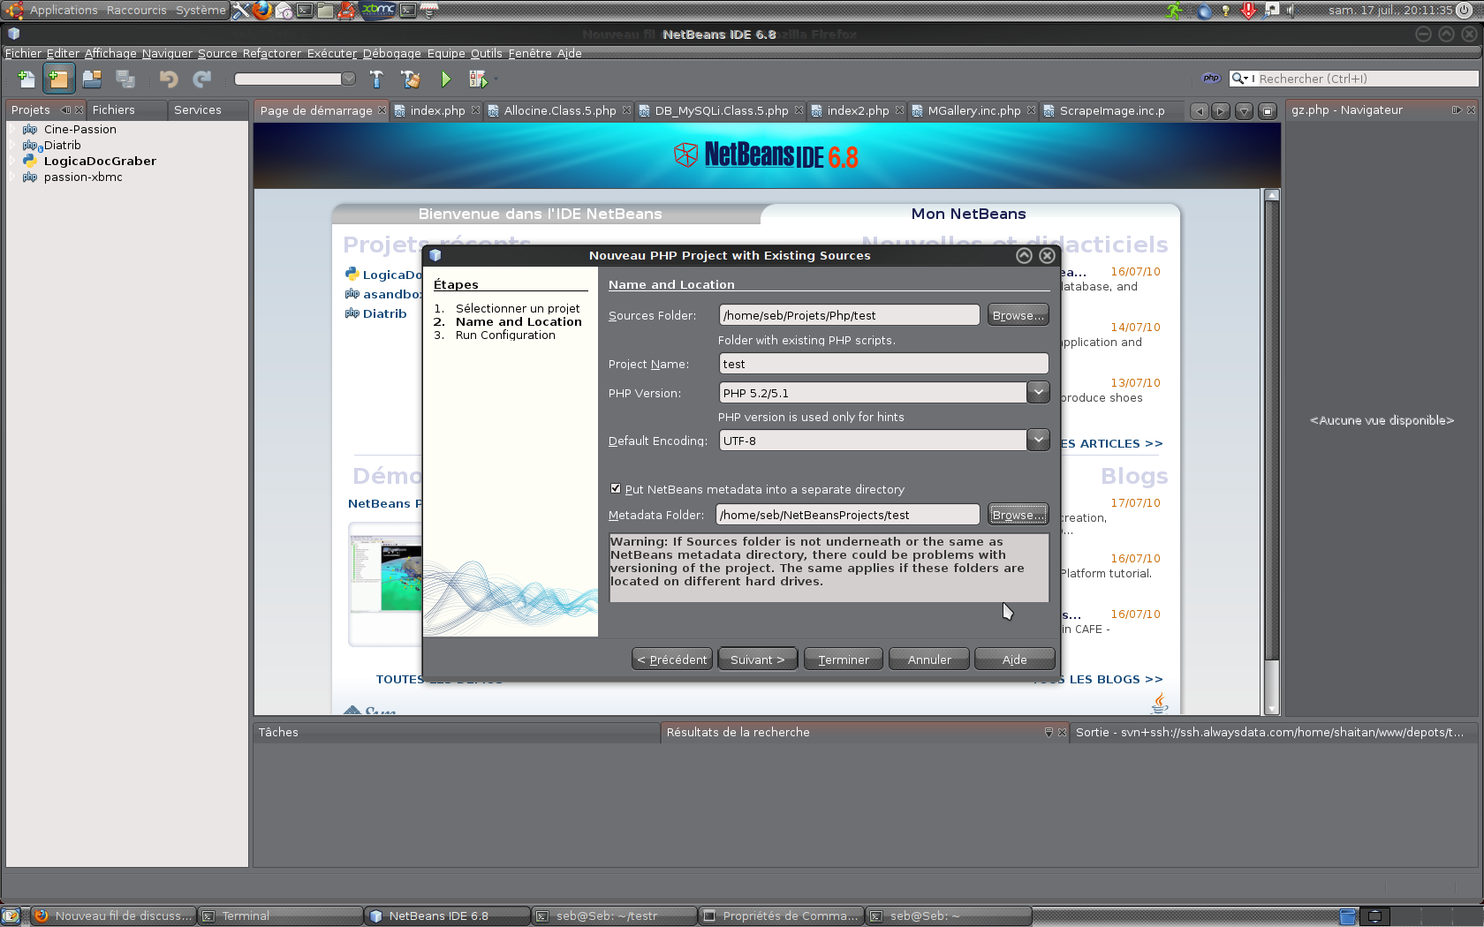Open the Refactorer menu
1484x927 pixels.
(x=272, y=53)
